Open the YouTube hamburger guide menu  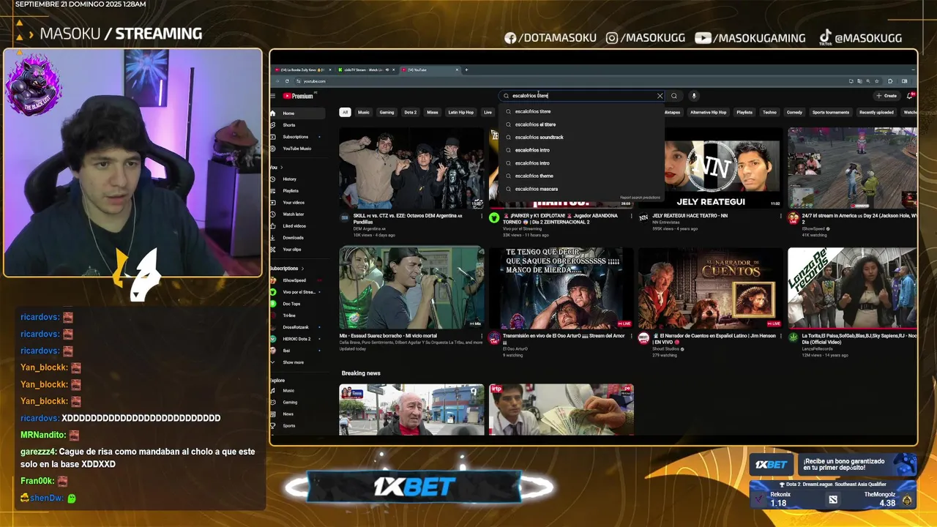273,96
